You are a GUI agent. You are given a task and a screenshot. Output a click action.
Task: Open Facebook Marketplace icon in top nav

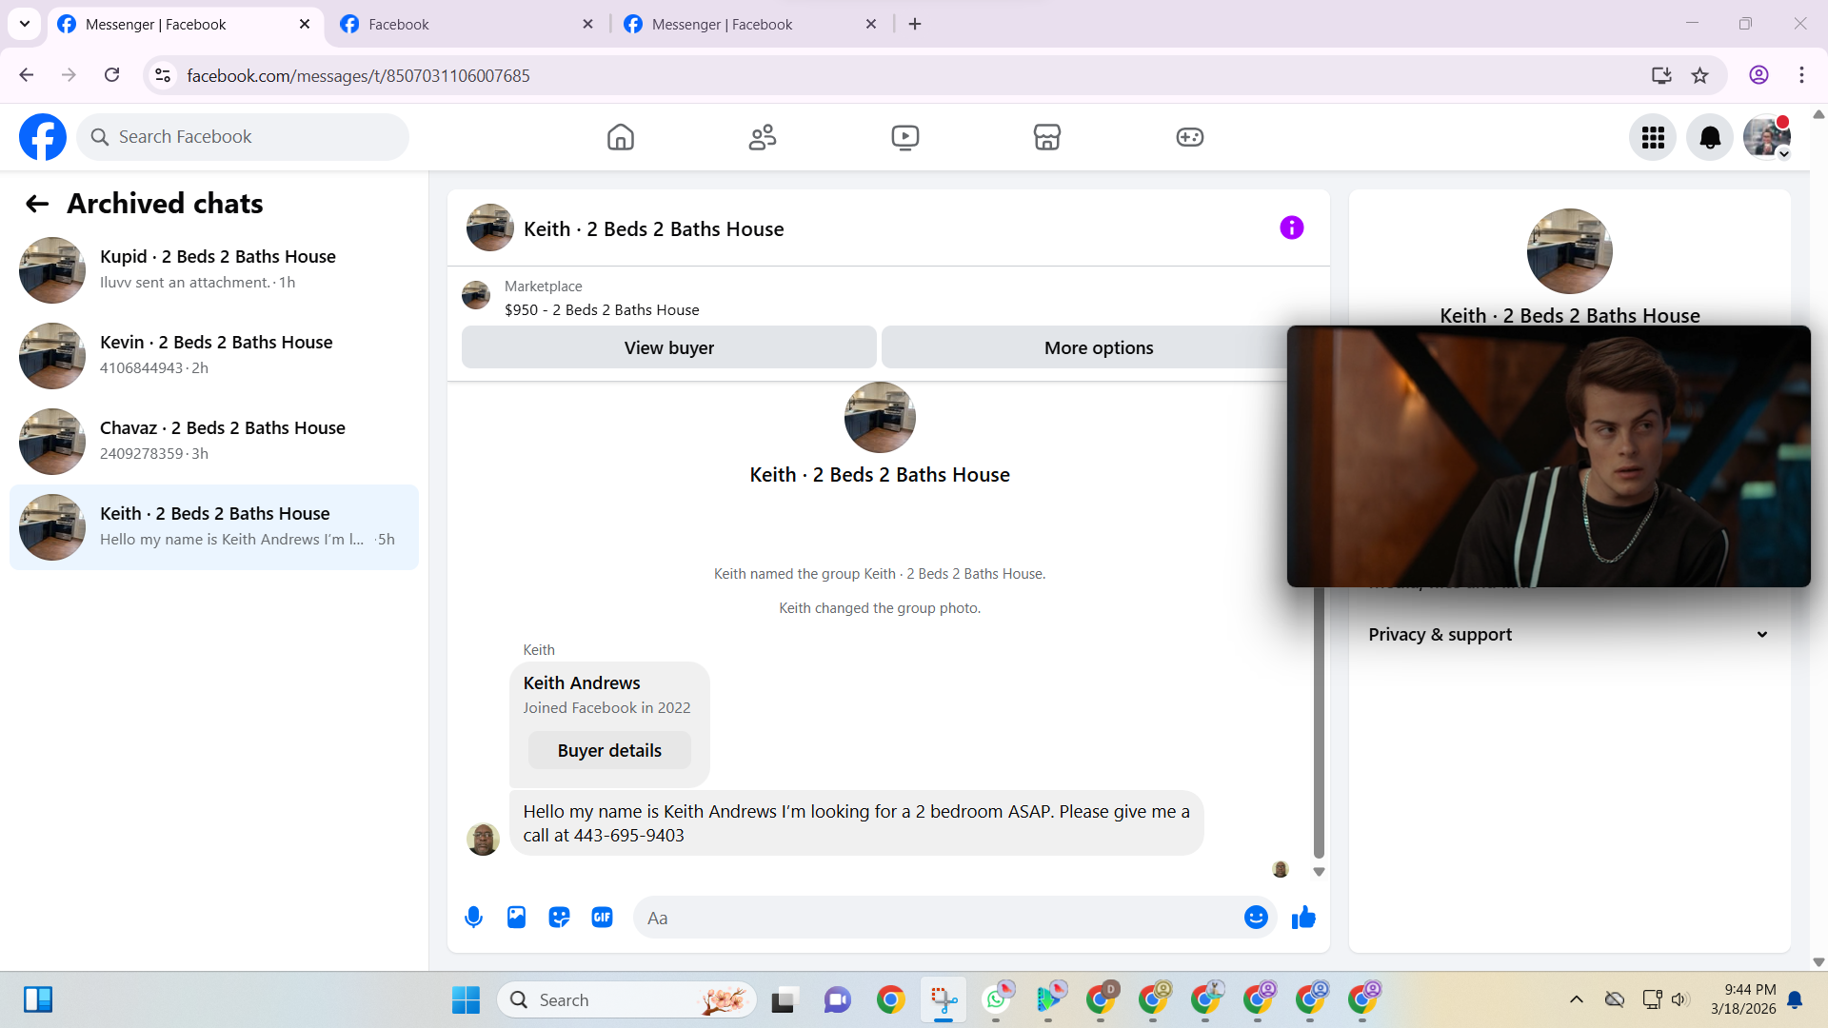1046,137
